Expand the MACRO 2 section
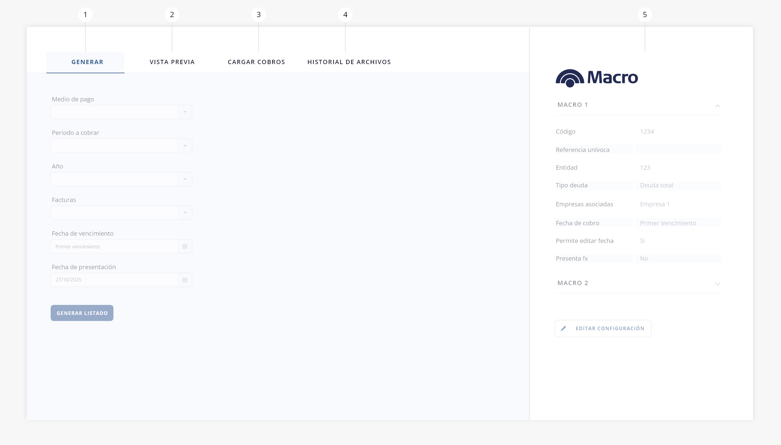This screenshot has height=445, width=781. tap(718, 284)
